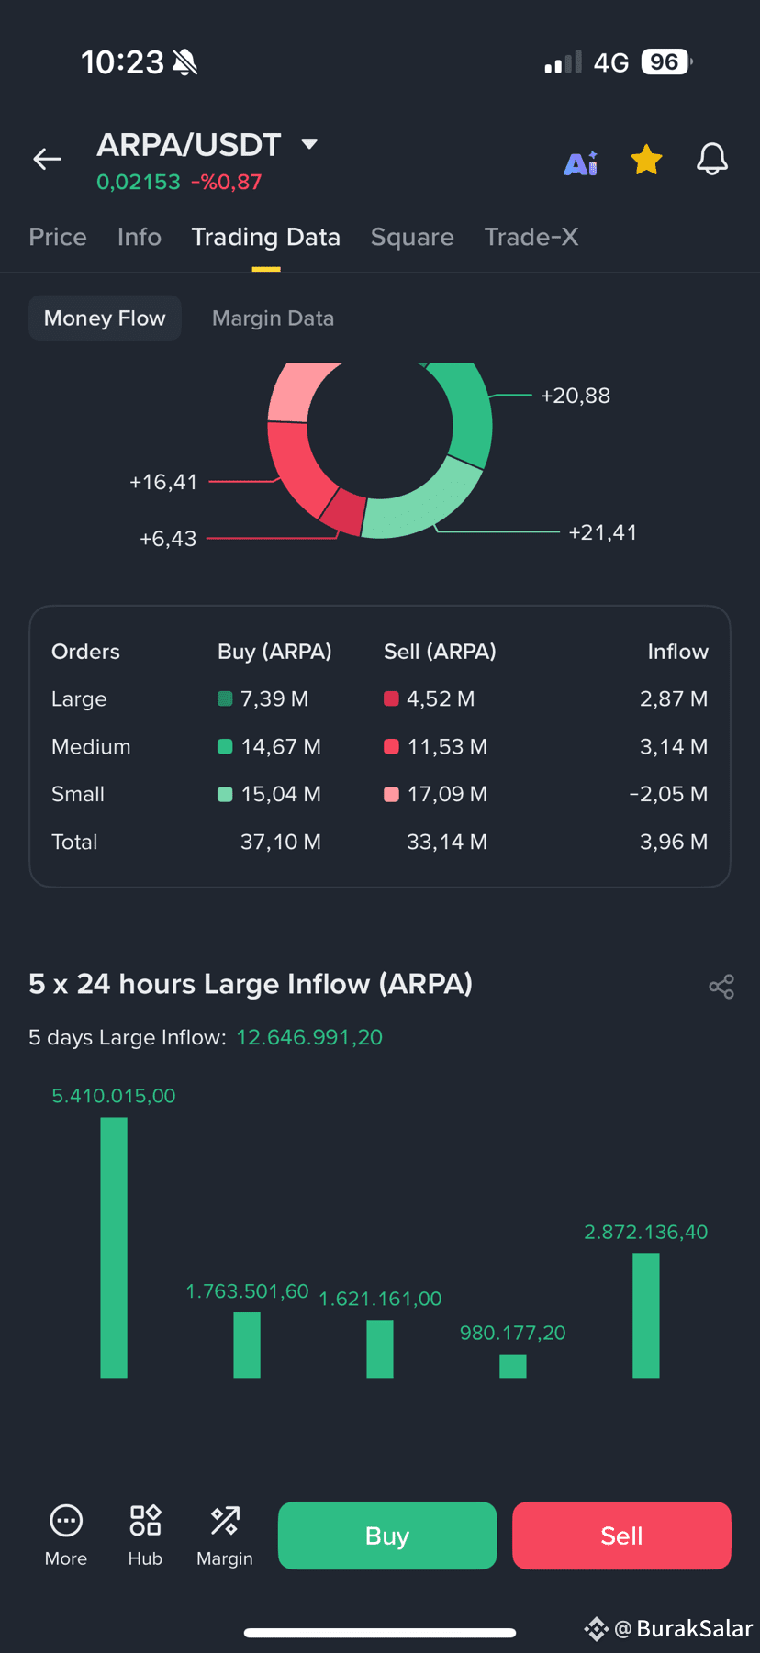Tap the ARPA/USDT pair title
The image size is (760, 1653).
tap(189, 144)
